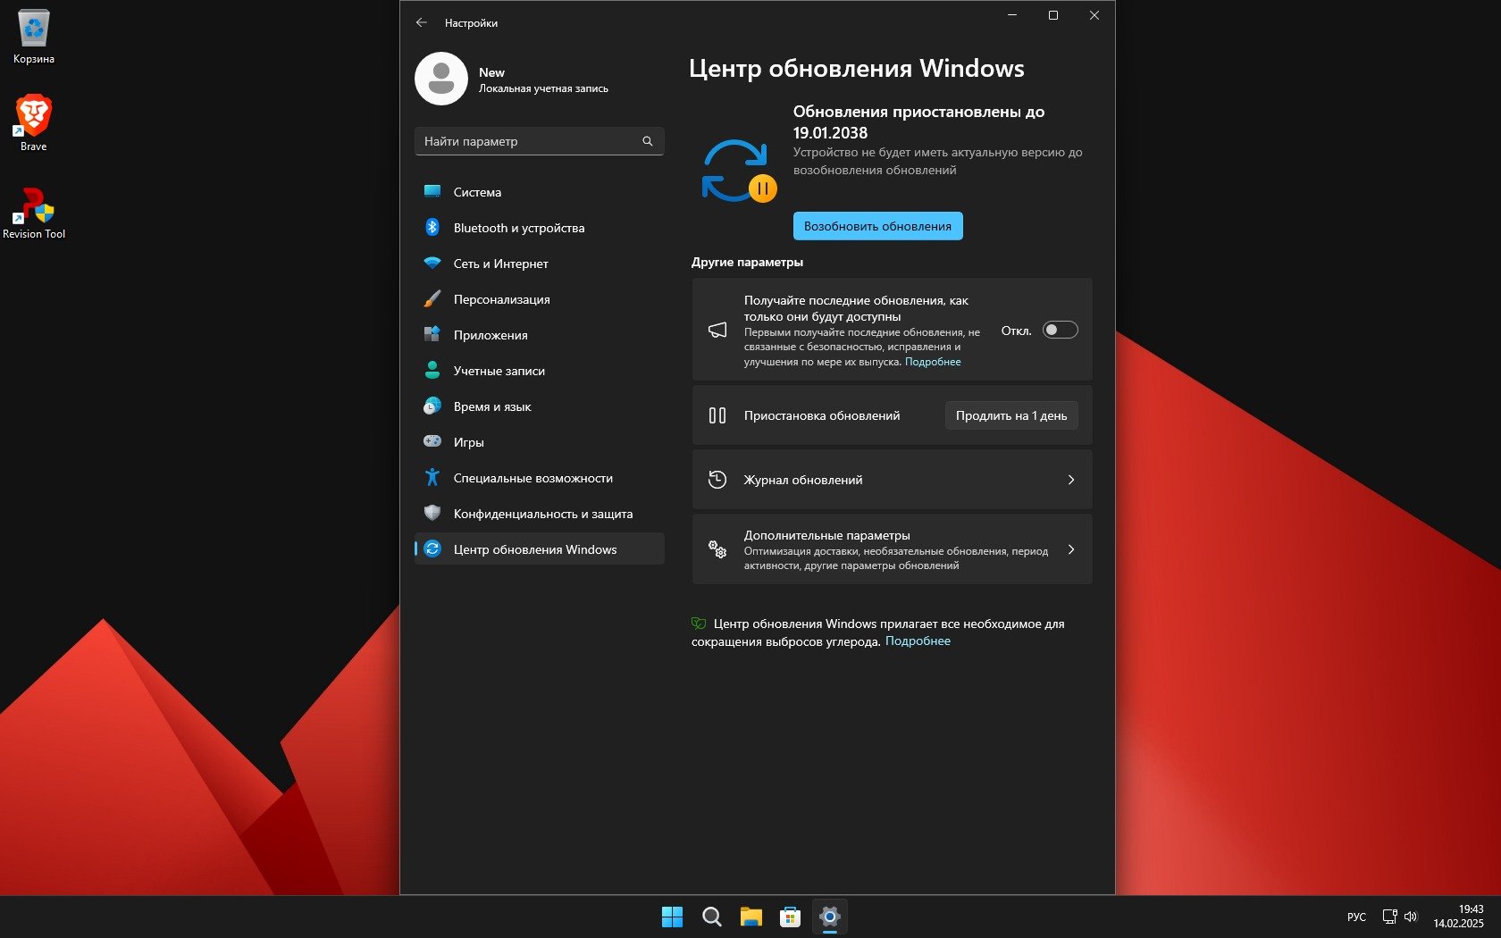Screen dimensions: 1501x938
Task: Select Игры in the sidebar
Action: pos(540,441)
